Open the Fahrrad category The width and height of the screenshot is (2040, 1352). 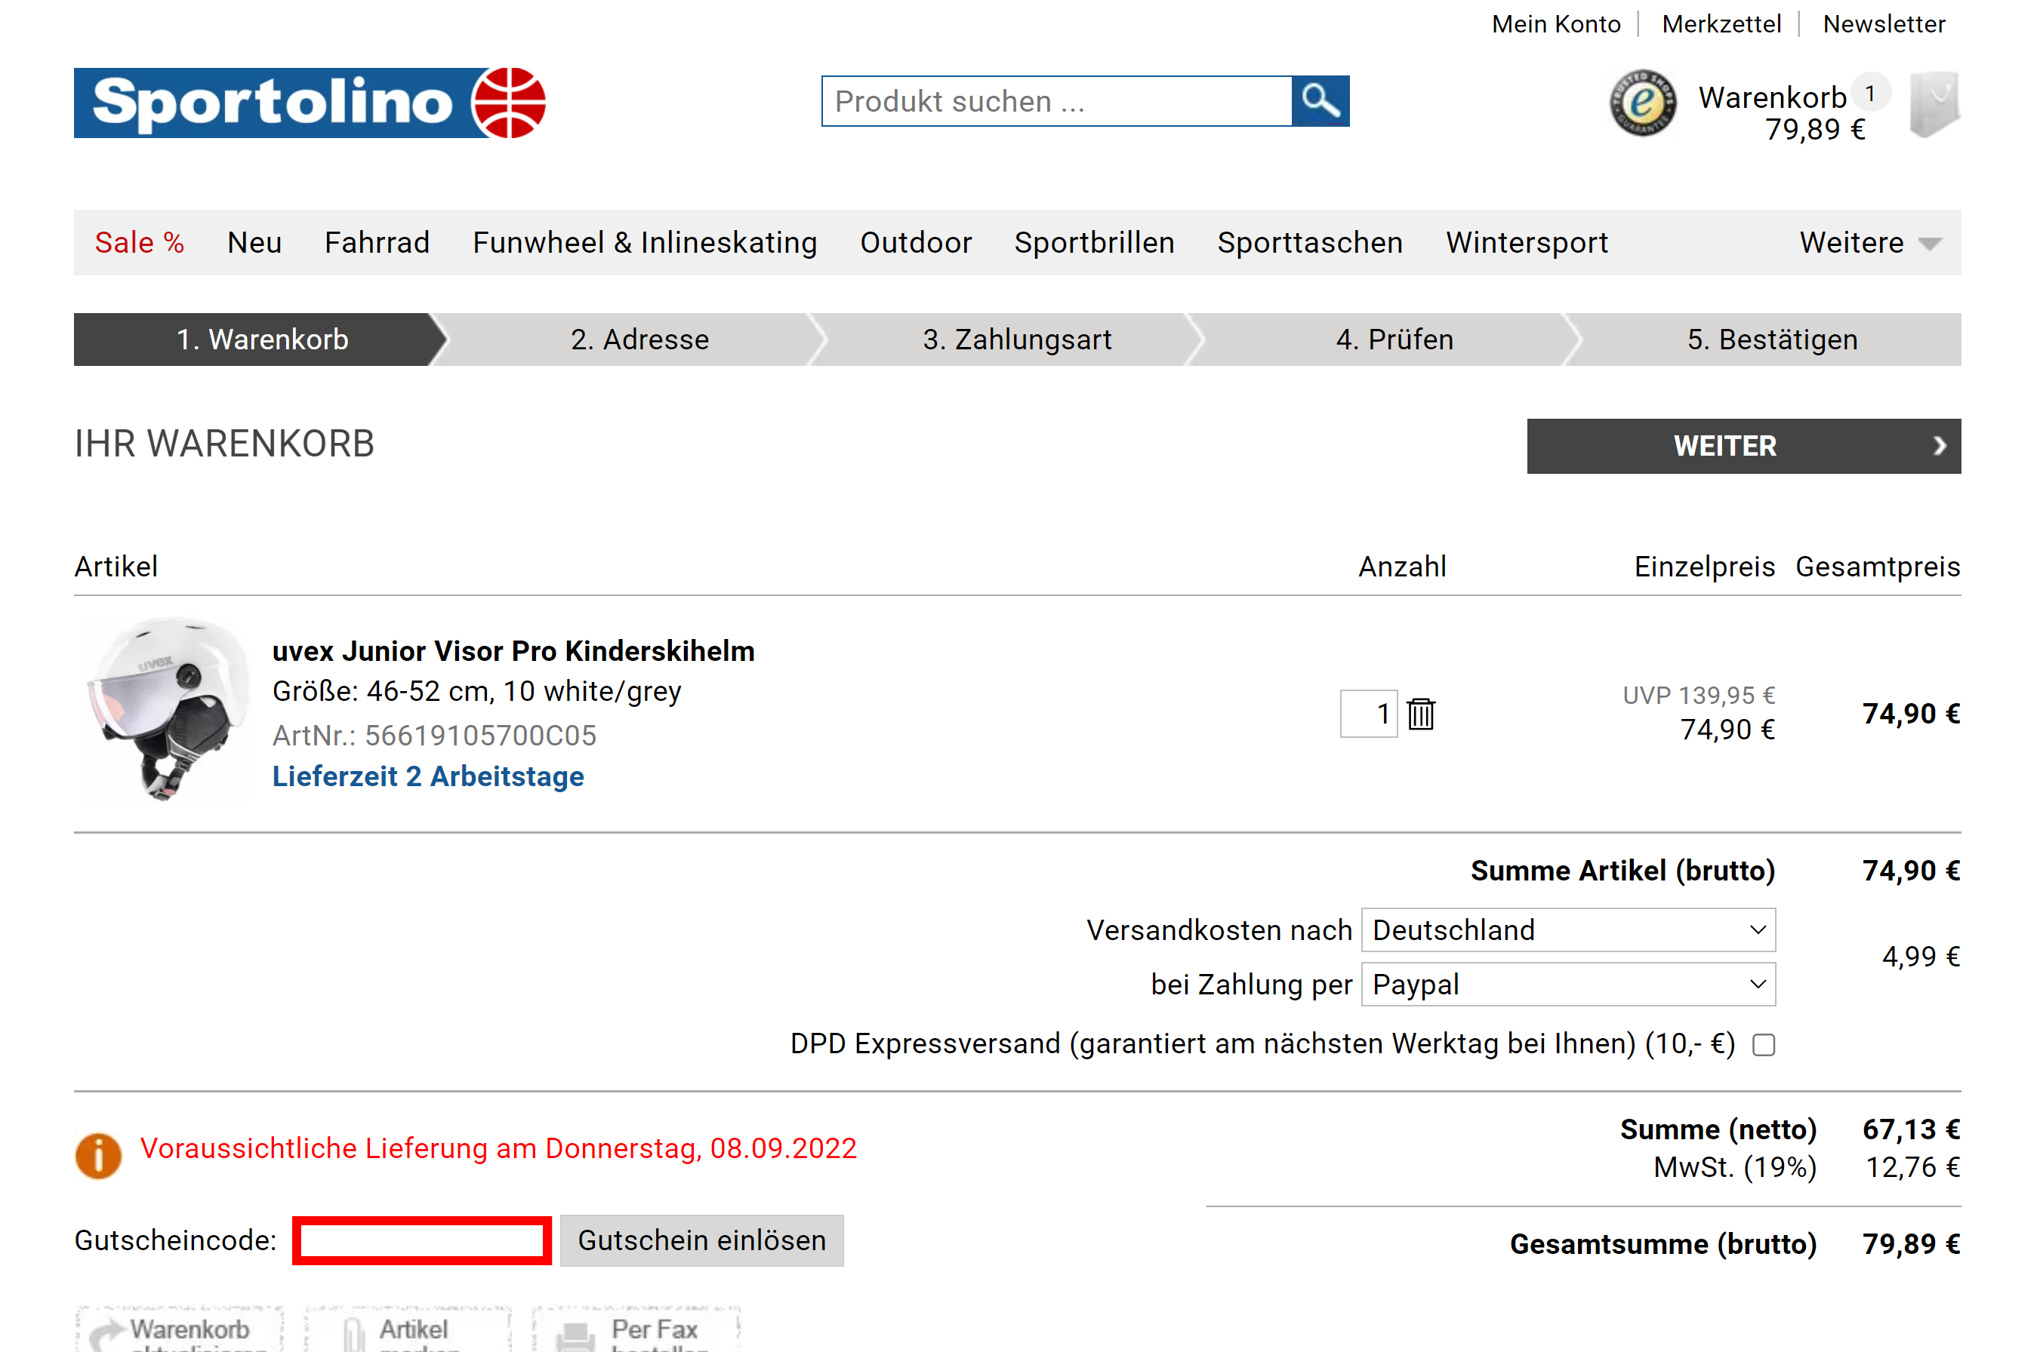pos(377,242)
